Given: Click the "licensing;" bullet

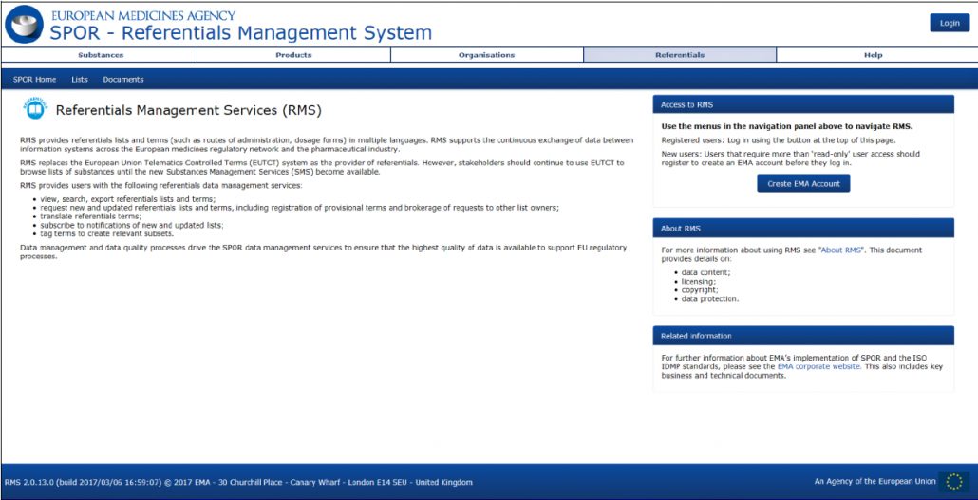Looking at the screenshot, I should tap(697, 281).
